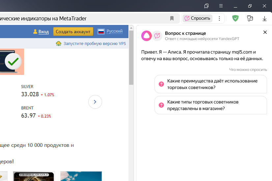Select the BRENT quote label
The height and width of the screenshot is (181, 272).
(x=27, y=108)
